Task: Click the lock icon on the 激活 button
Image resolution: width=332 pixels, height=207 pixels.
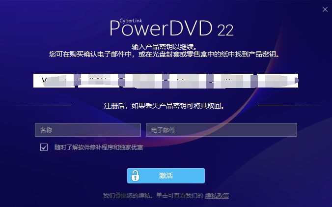Action: pyautogui.click(x=135, y=176)
